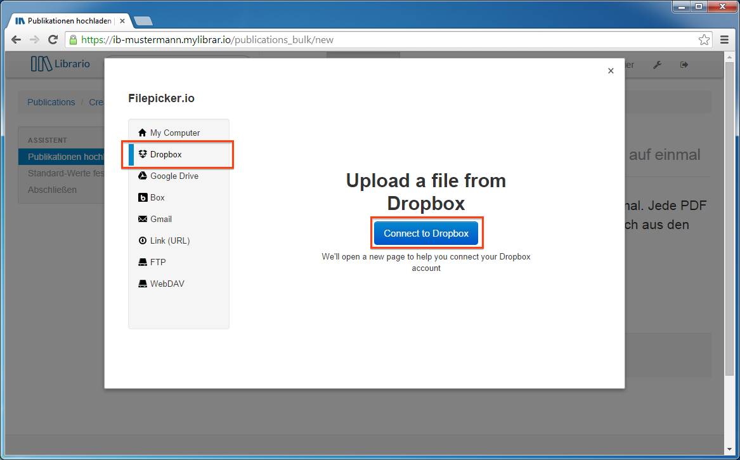Open the Chrome hamburger menu
The image size is (740, 460).
tap(724, 40)
